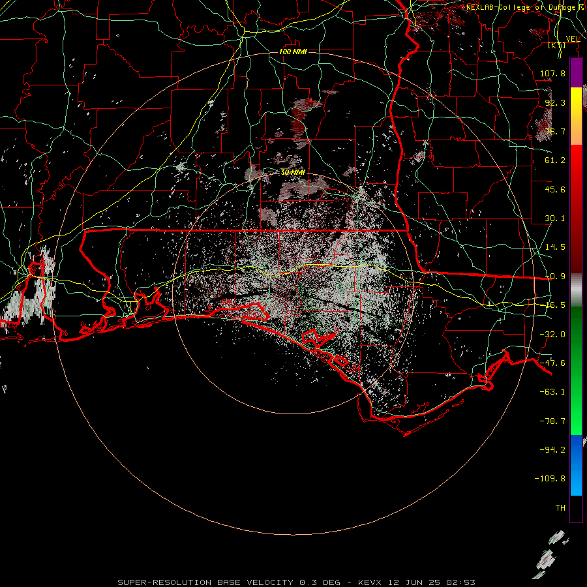Click the blue bottom segment of color bar

click(x=576, y=465)
